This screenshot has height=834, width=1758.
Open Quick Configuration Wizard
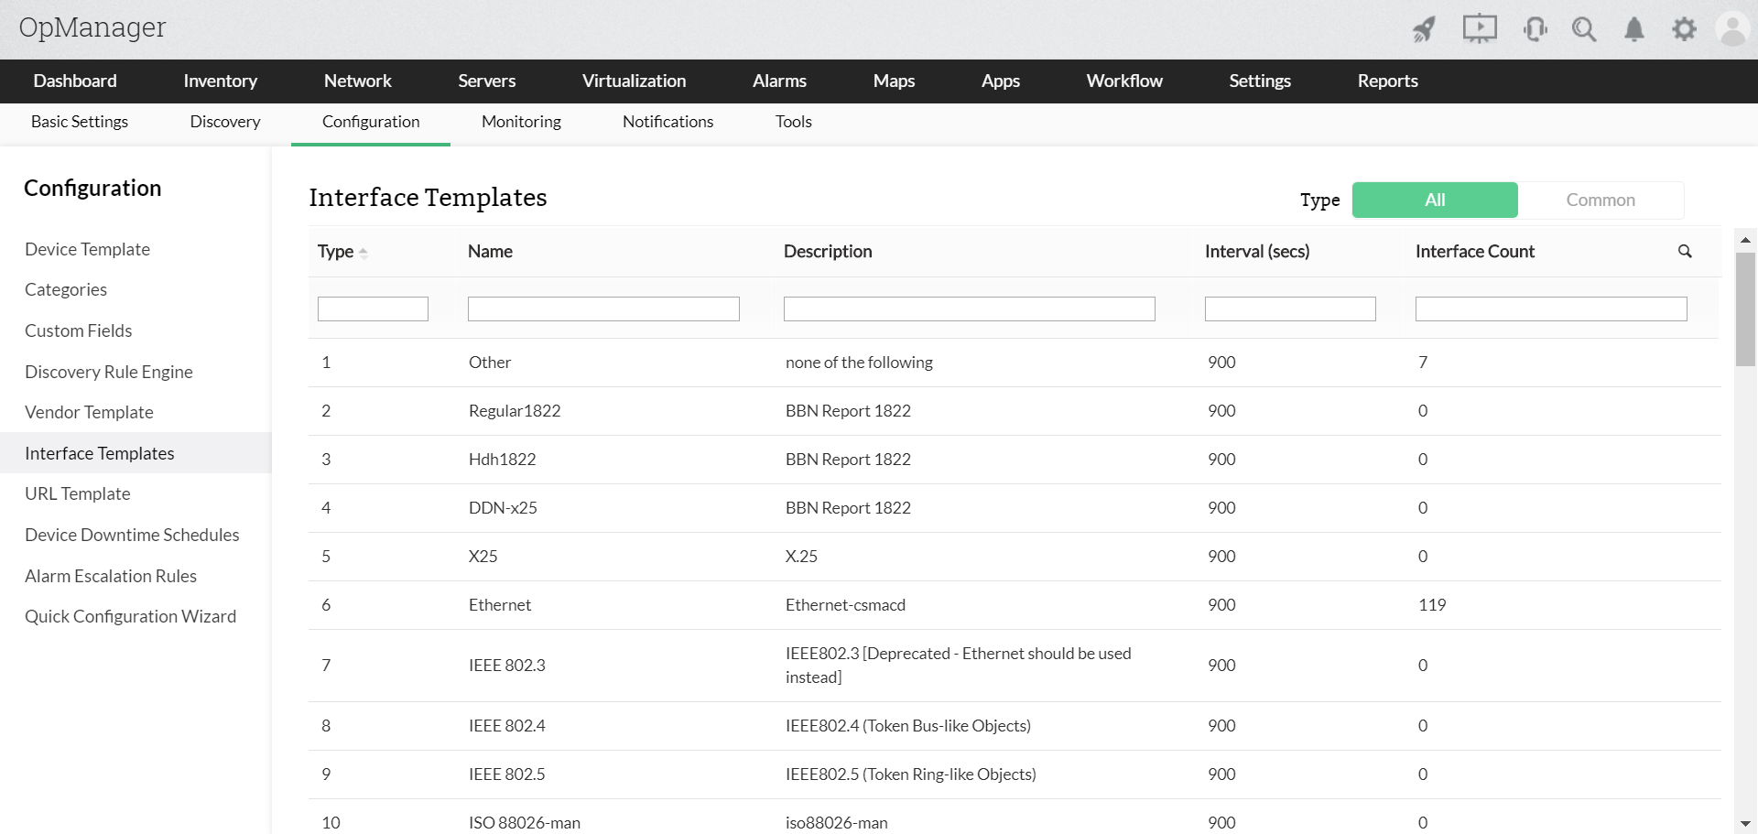pos(131,616)
